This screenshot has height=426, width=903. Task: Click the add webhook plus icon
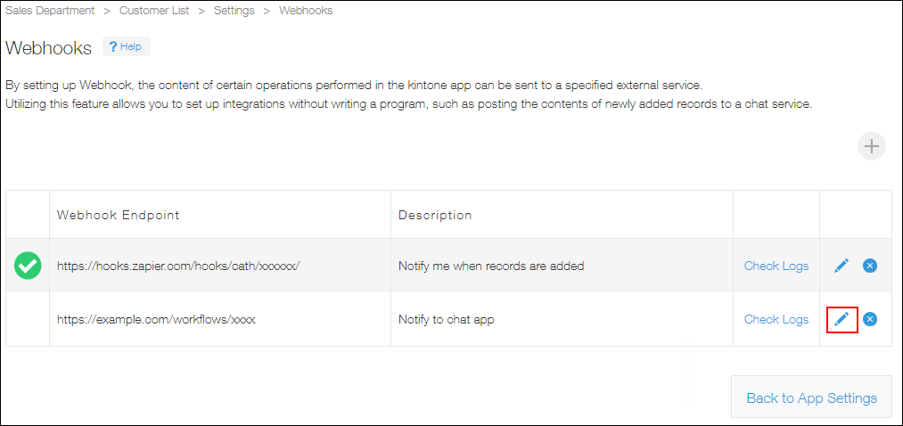pos(871,147)
